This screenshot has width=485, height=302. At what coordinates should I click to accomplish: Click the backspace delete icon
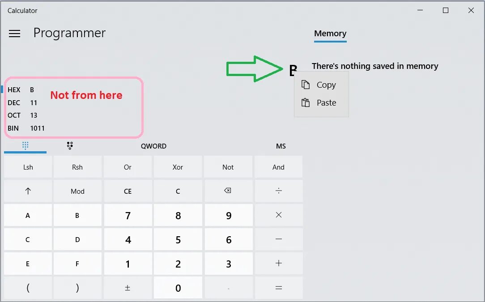point(228,191)
